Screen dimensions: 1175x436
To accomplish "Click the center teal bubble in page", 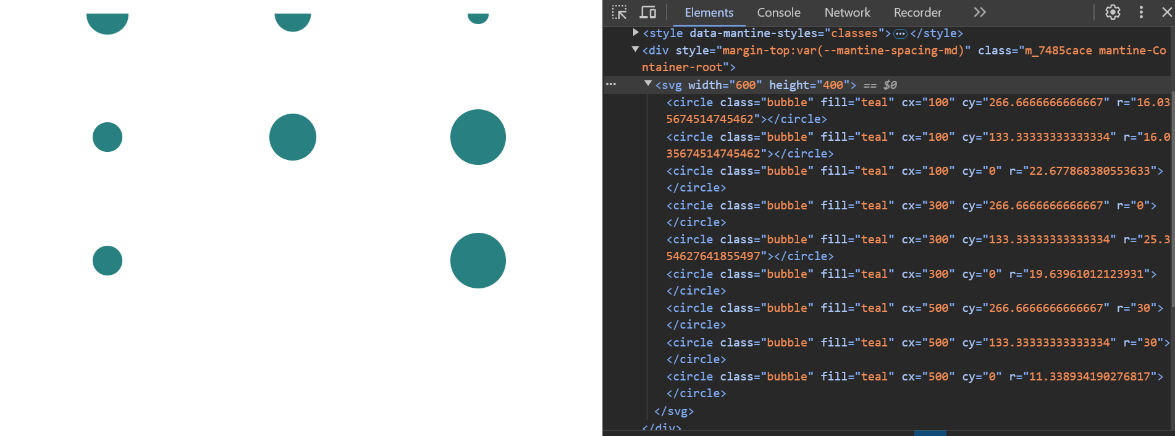I will (x=293, y=137).
